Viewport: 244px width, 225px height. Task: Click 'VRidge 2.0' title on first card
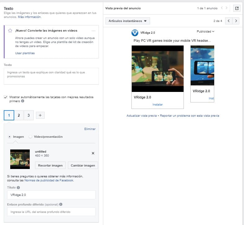(x=142, y=97)
